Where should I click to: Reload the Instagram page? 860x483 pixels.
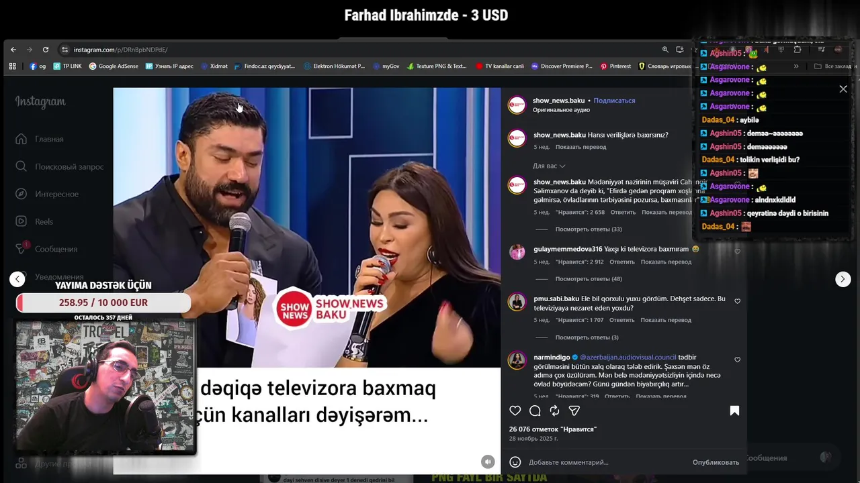tap(45, 50)
